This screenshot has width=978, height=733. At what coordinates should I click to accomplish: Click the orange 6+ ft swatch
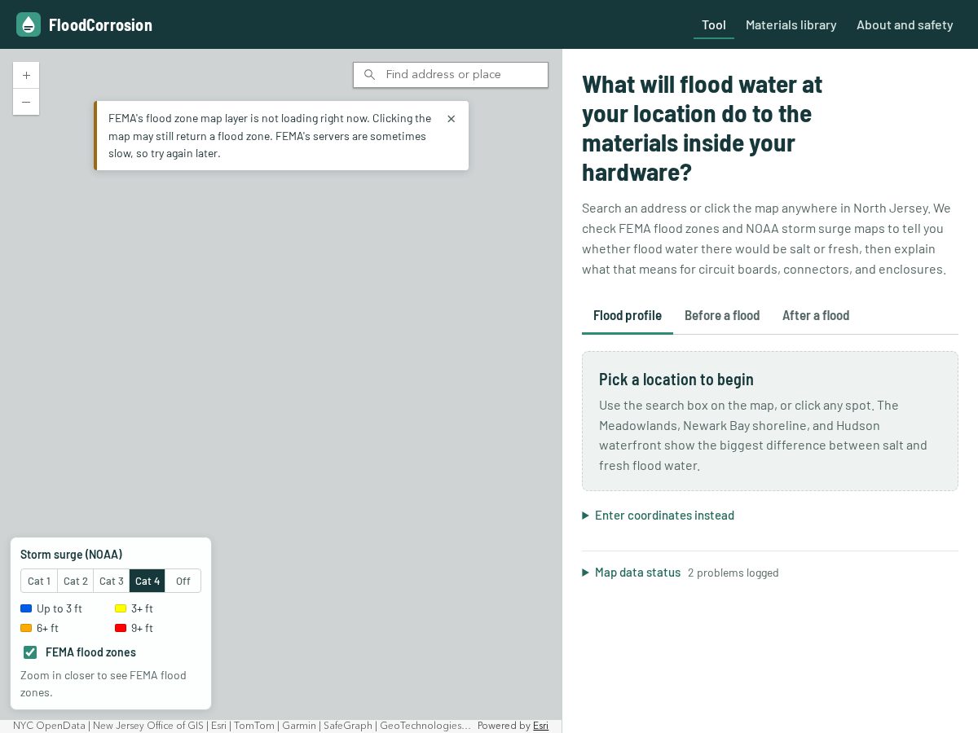(26, 628)
